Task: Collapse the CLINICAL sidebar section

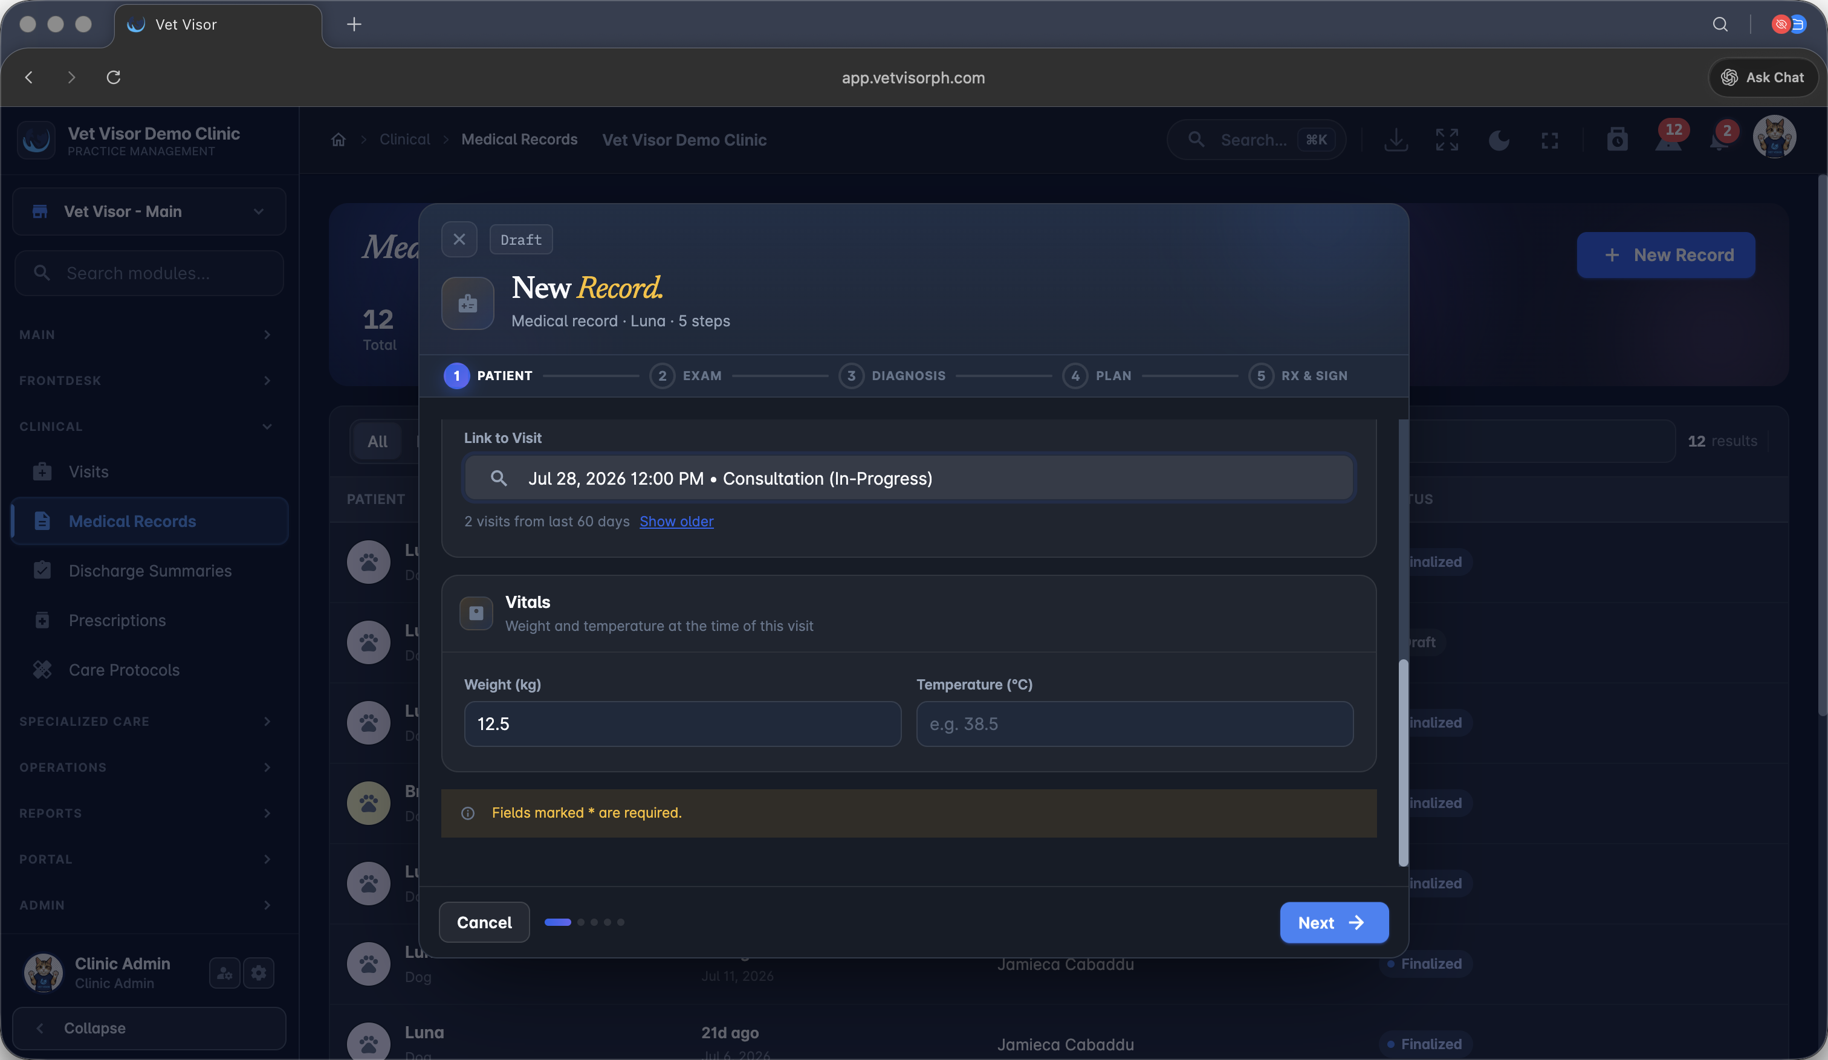Action: tap(146, 426)
